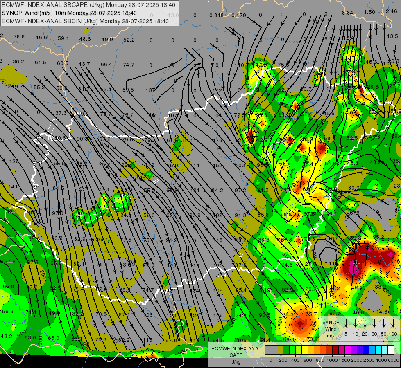This screenshot has width=401, height=368.
Task: Click the '0.818' value on map
Action: tap(216, 15)
